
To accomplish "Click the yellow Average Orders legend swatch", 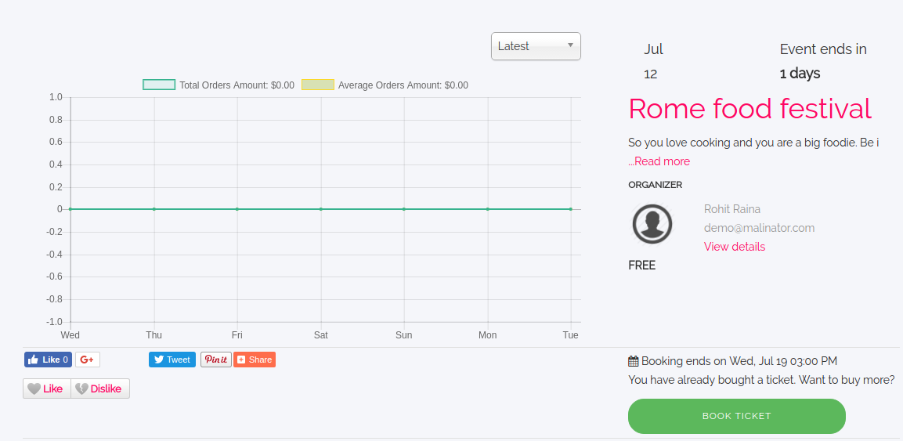I will tap(318, 85).
